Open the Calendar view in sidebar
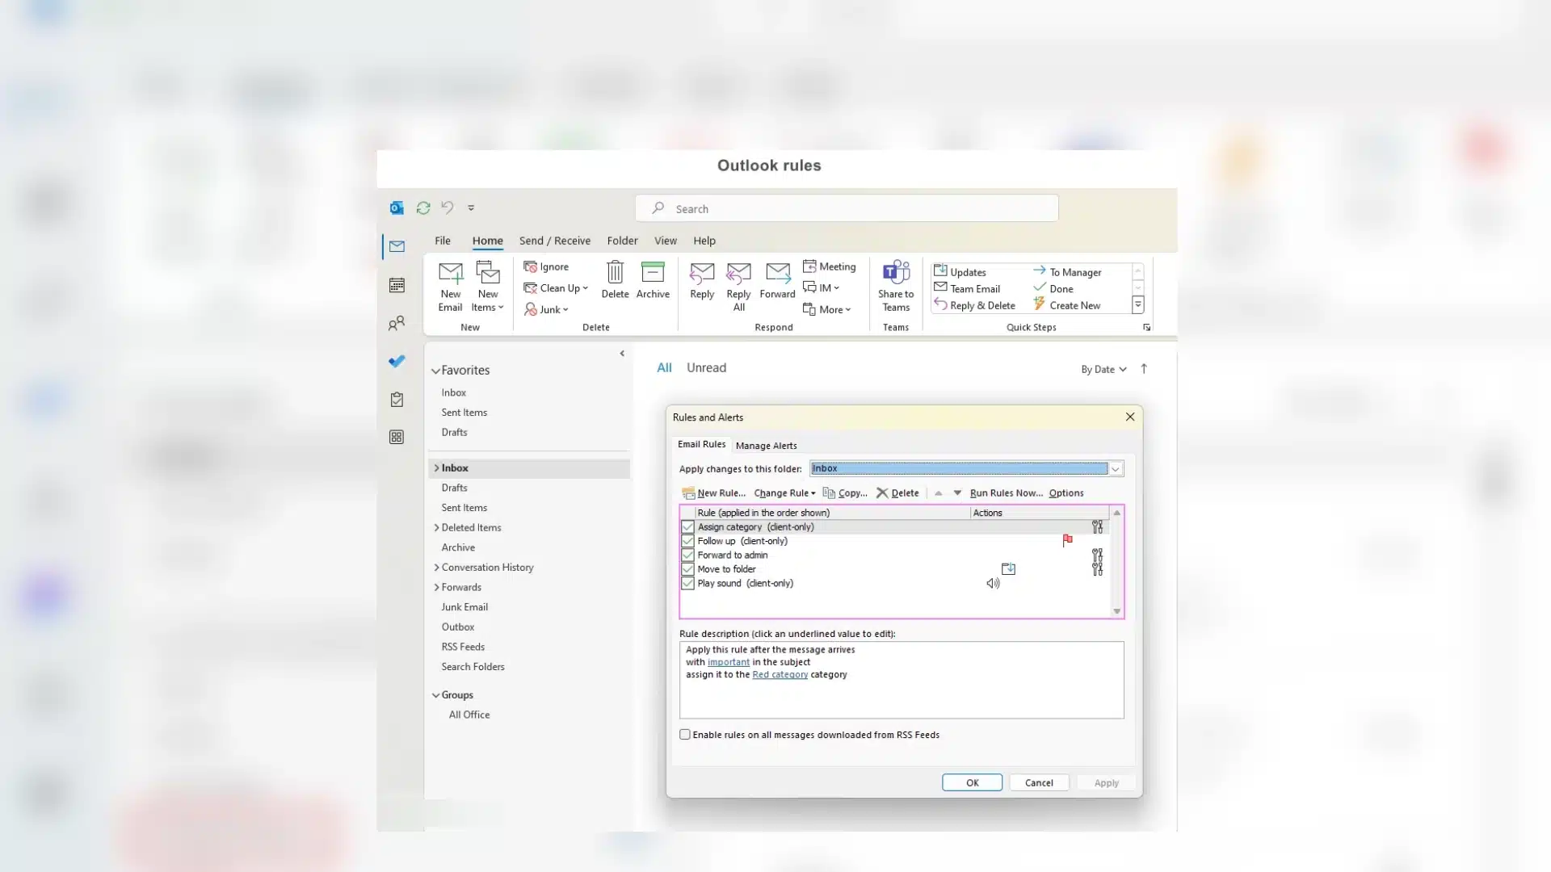Image resolution: width=1551 pixels, height=872 pixels. 397,285
